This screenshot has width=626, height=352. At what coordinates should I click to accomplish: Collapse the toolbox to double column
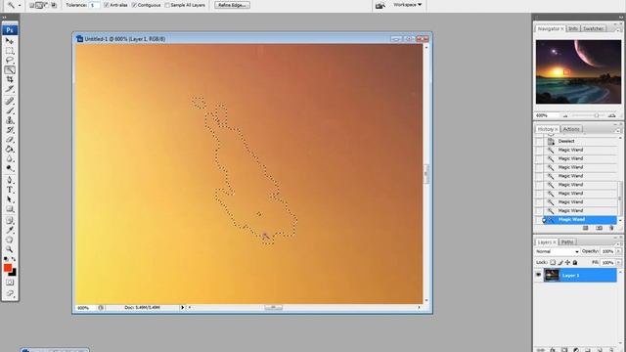pyautogui.click(x=4, y=18)
